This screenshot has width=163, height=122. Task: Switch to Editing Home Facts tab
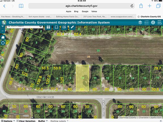(x=68, y=17)
